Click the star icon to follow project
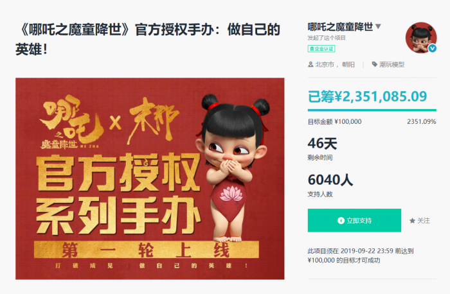450x294 pixels. (413, 221)
